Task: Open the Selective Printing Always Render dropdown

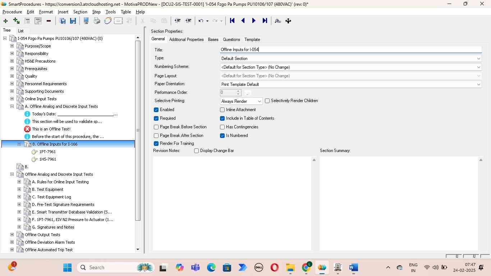Action: [241, 101]
